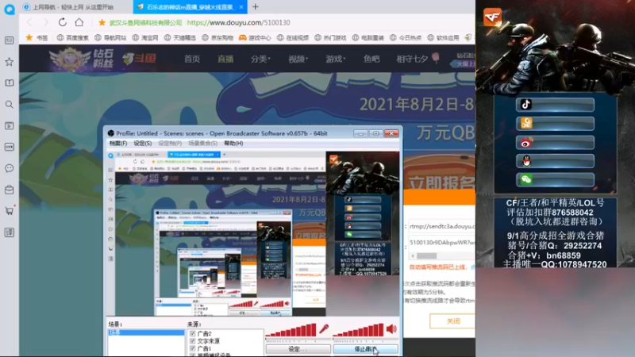Click the address bar URL douyu.com/5100130
Image resolution: width=635 pixels, height=357 pixels.
[x=238, y=22]
